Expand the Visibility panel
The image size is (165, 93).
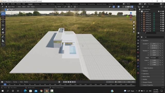point(145,79)
